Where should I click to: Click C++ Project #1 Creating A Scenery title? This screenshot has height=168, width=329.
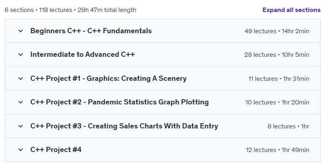tap(108, 78)
